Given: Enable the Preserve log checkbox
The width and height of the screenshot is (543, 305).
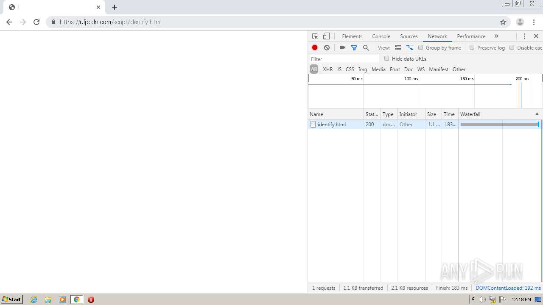Looking at the screenshot, I should tap(472, 47).
